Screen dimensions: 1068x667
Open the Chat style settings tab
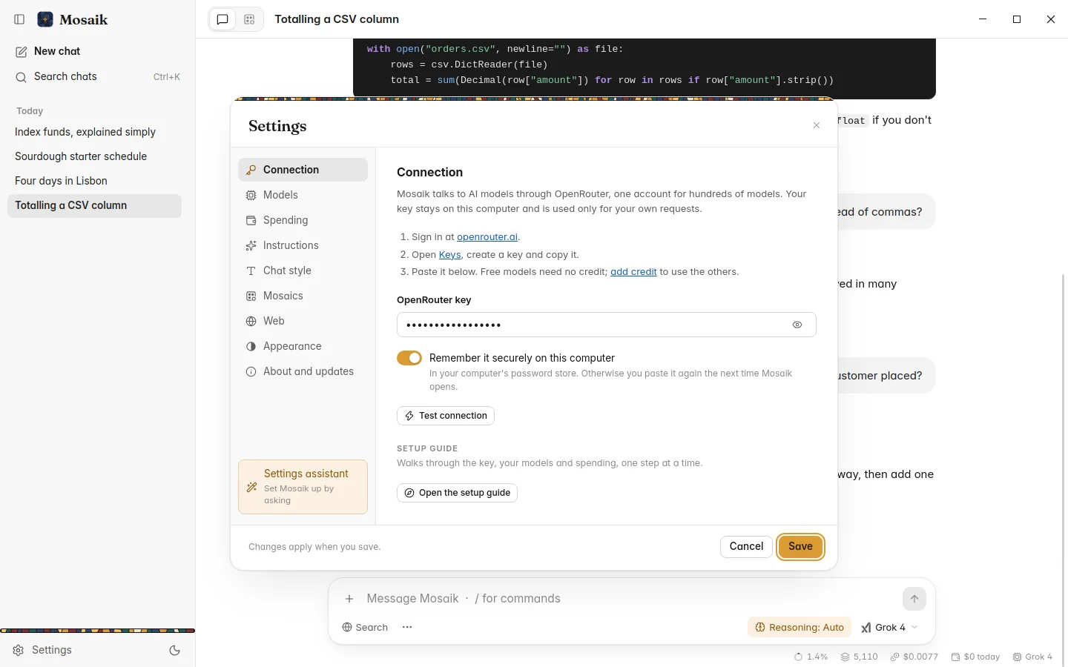(x=303, y=271)
